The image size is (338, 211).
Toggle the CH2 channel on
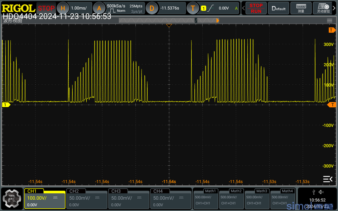coord(87,198)
